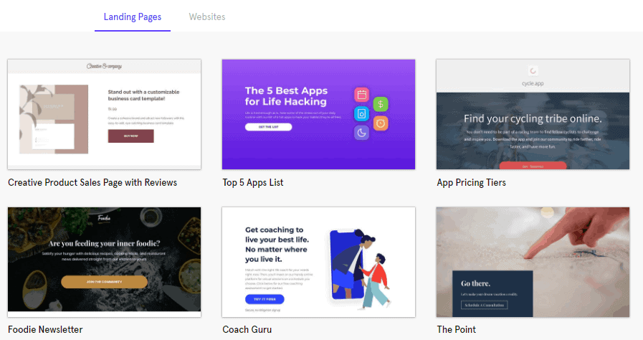The width and height of the screenshot is (643, 340).
Task: Open the Foodie Newsletter template thumbnail
Action: coord(104,262)
